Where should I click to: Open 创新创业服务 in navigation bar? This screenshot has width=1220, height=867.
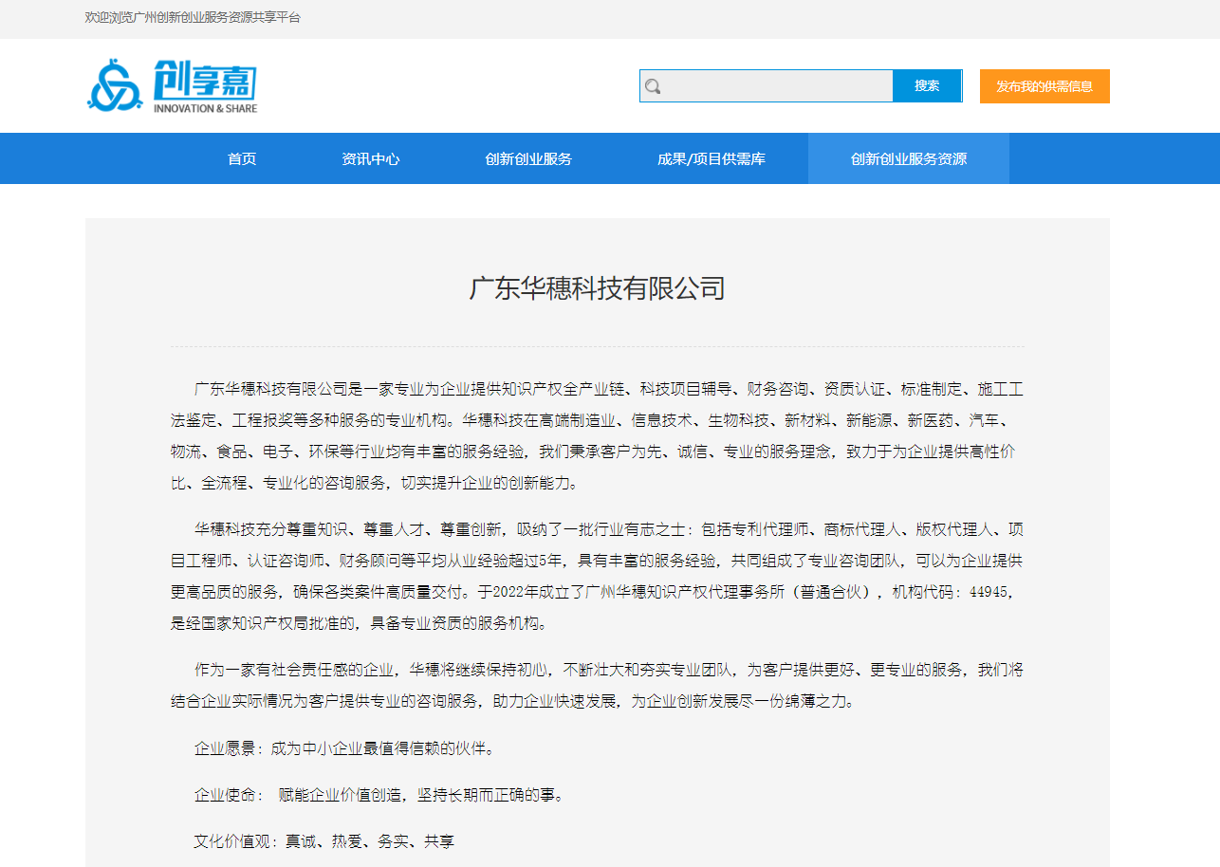(528, 158)
